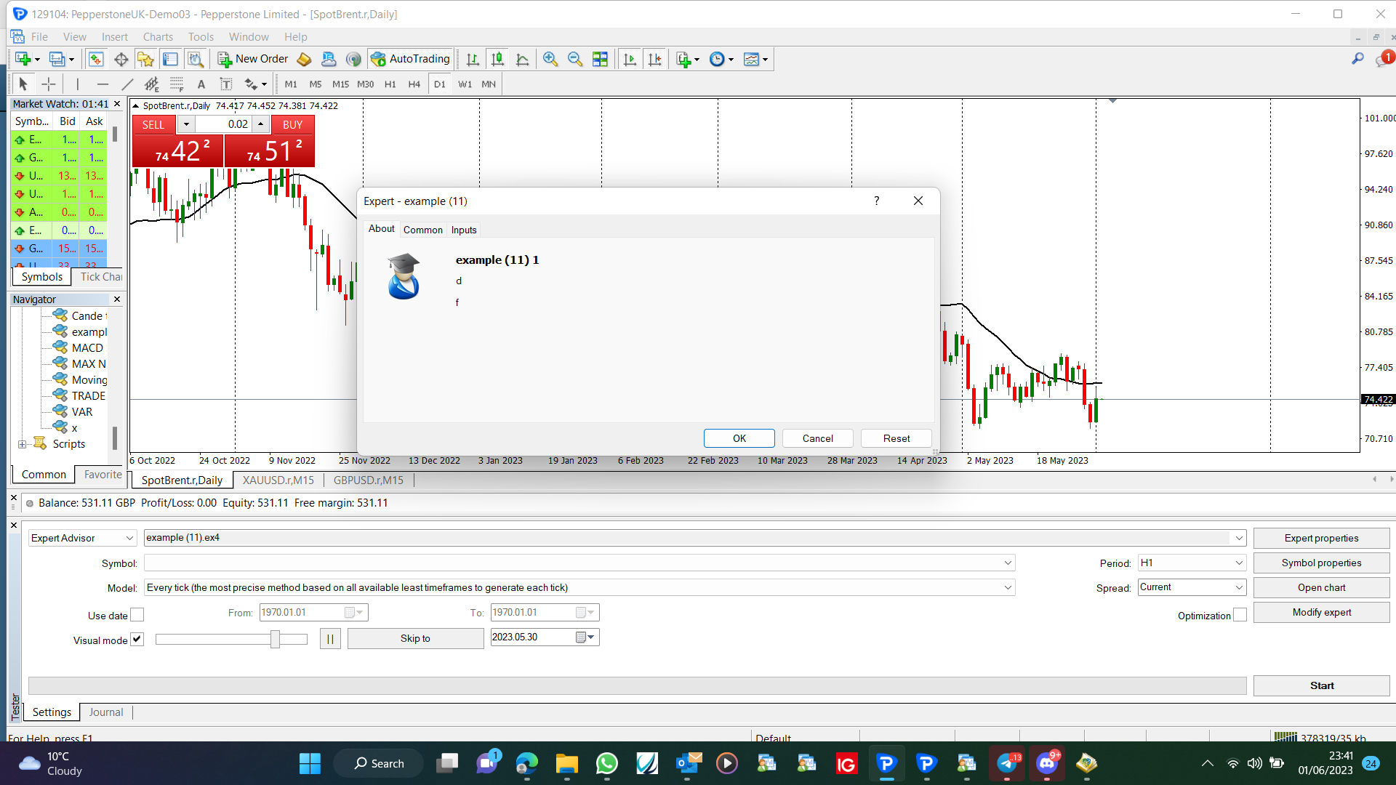1396x785 pixels.
Task: Toggle the Market Watch window icon
Action: pos(96,59)
